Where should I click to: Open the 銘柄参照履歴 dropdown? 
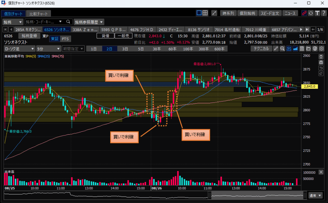point(89,22)
